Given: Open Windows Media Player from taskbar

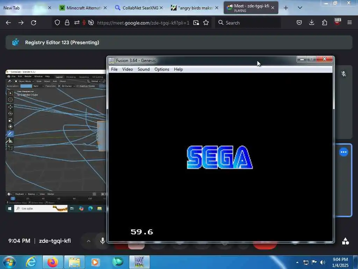Looking at the screenshot, I should [95, 262].
